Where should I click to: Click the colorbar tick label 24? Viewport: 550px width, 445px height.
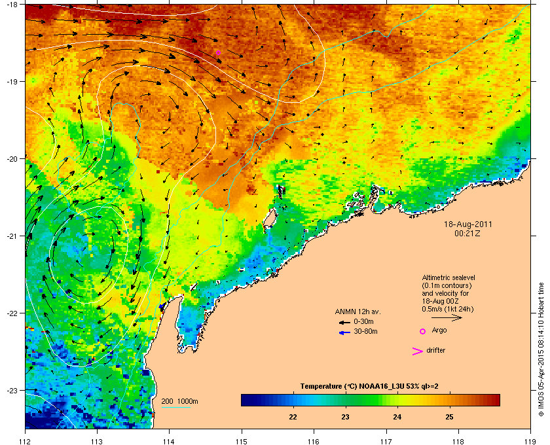[x=397, y=417]
